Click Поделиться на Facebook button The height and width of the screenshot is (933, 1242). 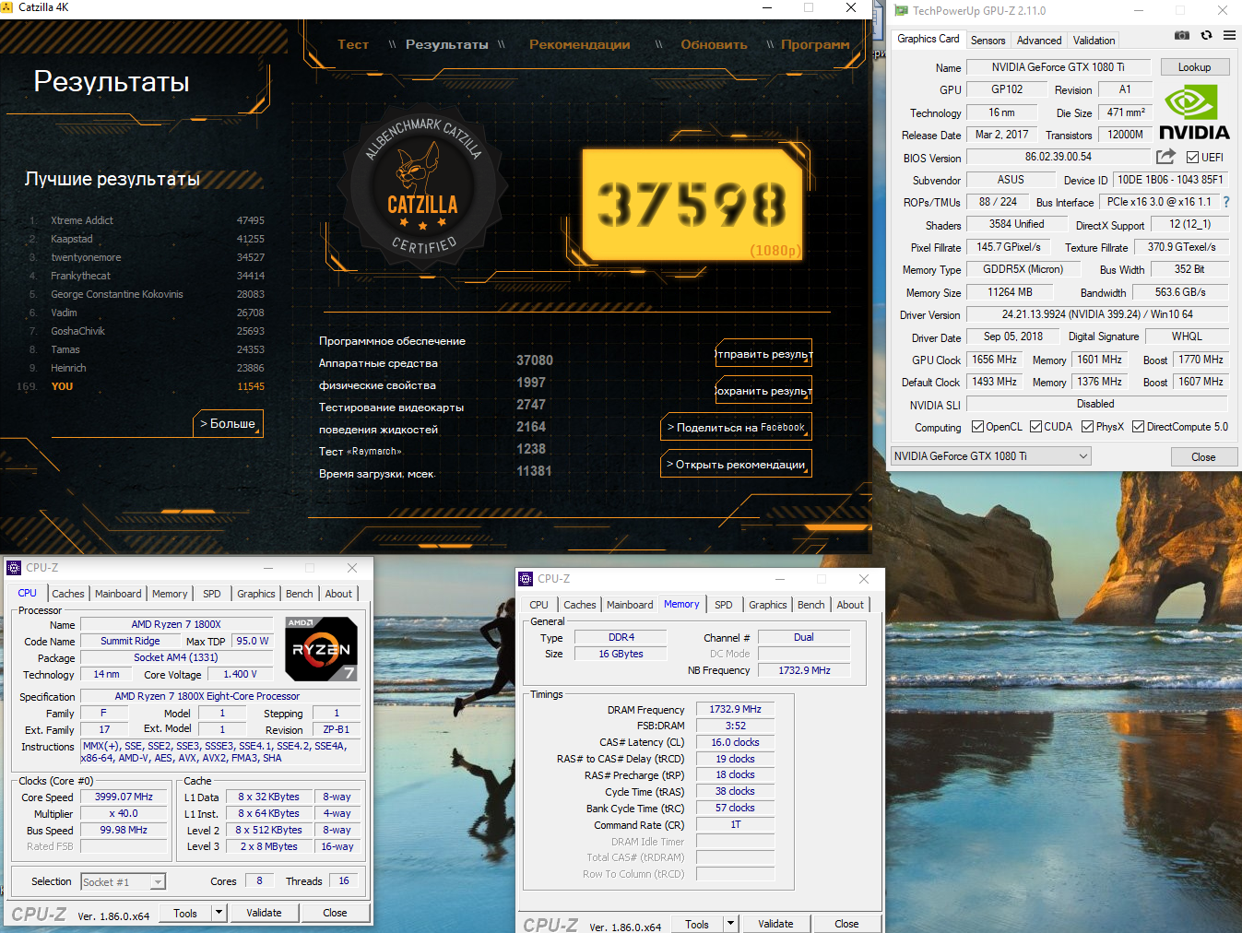736,427
